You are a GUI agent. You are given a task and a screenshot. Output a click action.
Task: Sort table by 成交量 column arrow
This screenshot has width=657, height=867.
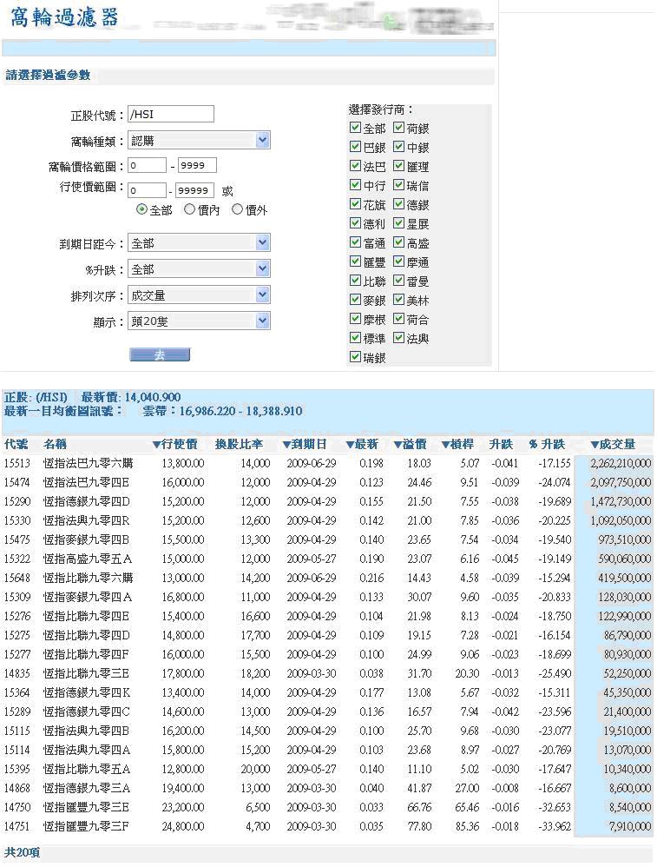[x=595, y=445]
